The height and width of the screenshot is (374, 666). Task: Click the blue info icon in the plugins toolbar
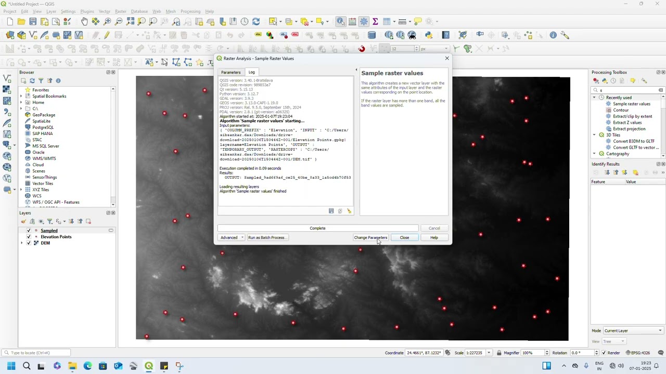[553, 35]
